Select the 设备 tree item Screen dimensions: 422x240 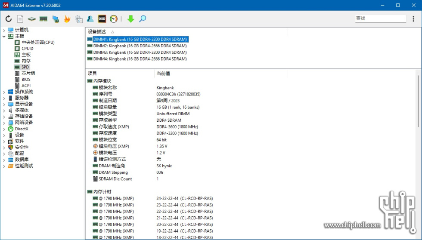coord(19,135)
